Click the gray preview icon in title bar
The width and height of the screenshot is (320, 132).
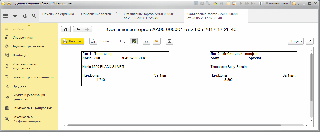click(x=208, y=3)
